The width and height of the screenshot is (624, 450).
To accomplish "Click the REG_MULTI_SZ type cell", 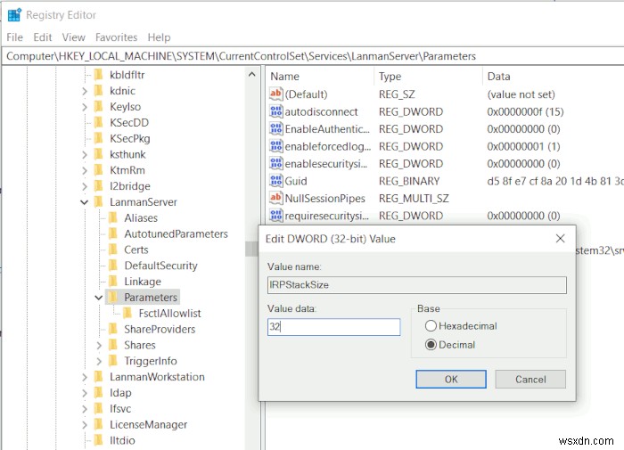I will [414, 199].
